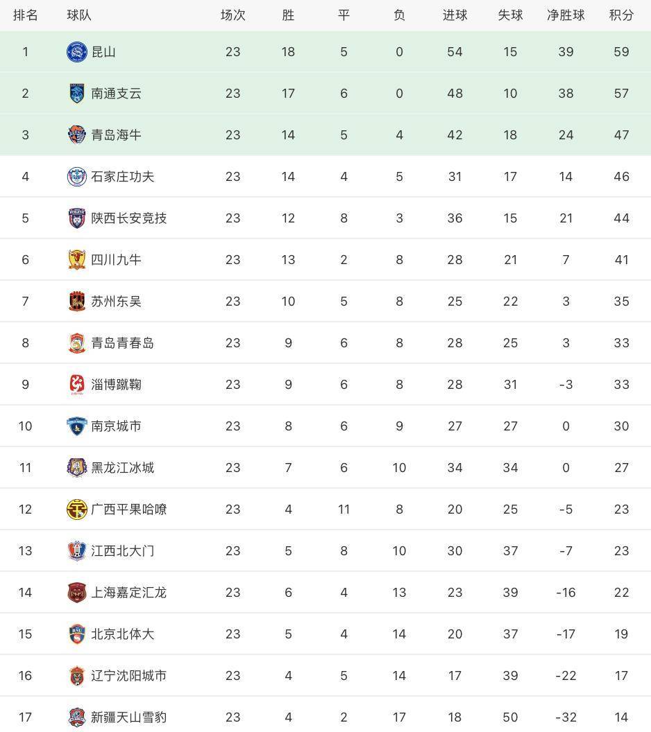Open the 青岛青春岛 team name link

[x=122, y=343]
